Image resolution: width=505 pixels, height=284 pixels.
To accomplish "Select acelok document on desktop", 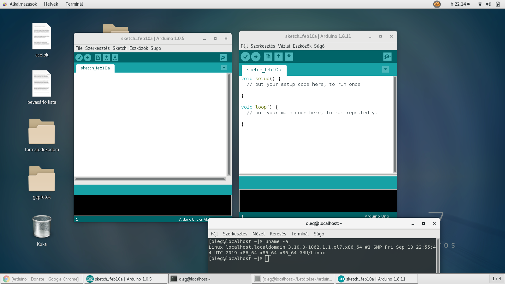I will pos(42,40).
